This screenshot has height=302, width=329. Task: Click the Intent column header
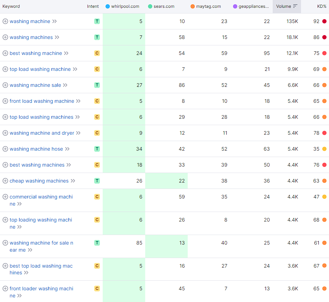click(x=93, y=6)
